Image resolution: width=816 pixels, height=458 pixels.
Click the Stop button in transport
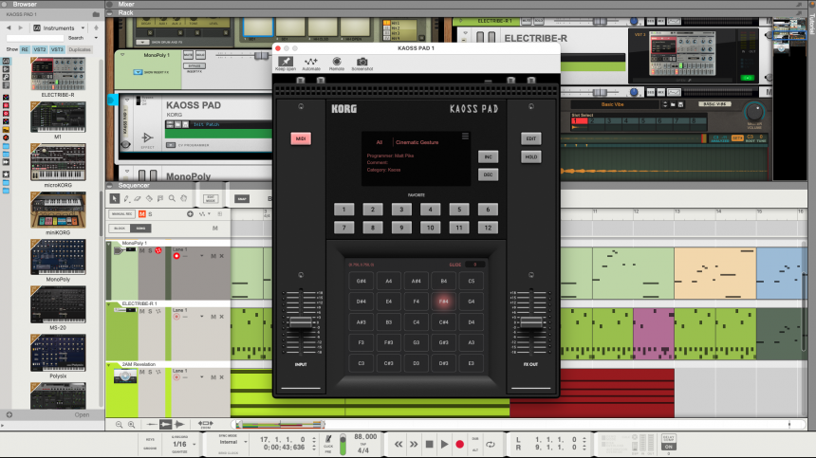[429, 444]
